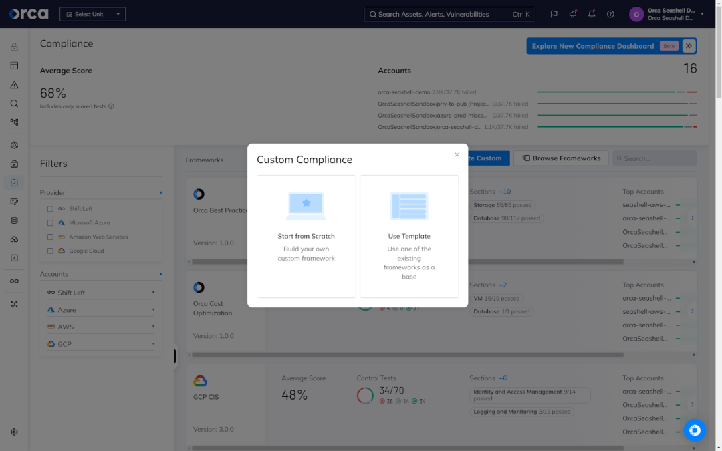Click the help question mark icon
Screen dimensions: 722x451
click(x=610, y=14)
